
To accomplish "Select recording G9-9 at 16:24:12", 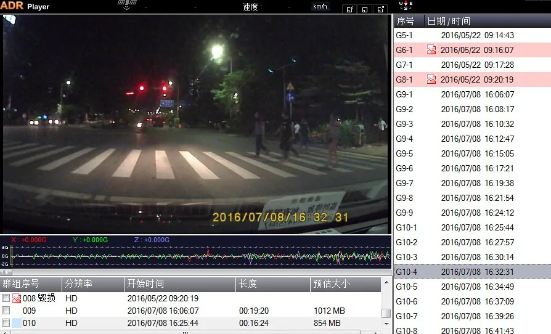I will click(x=472, y=213).
